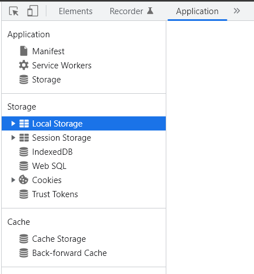Open the Storage item under Application
The width and height of the screenshot is (254, 274).
point(46,80)
